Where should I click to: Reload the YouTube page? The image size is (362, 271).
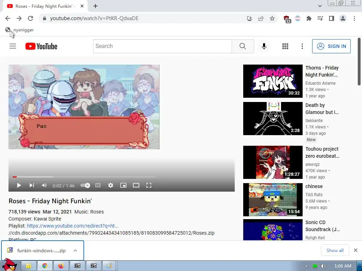tap(30, 18)
